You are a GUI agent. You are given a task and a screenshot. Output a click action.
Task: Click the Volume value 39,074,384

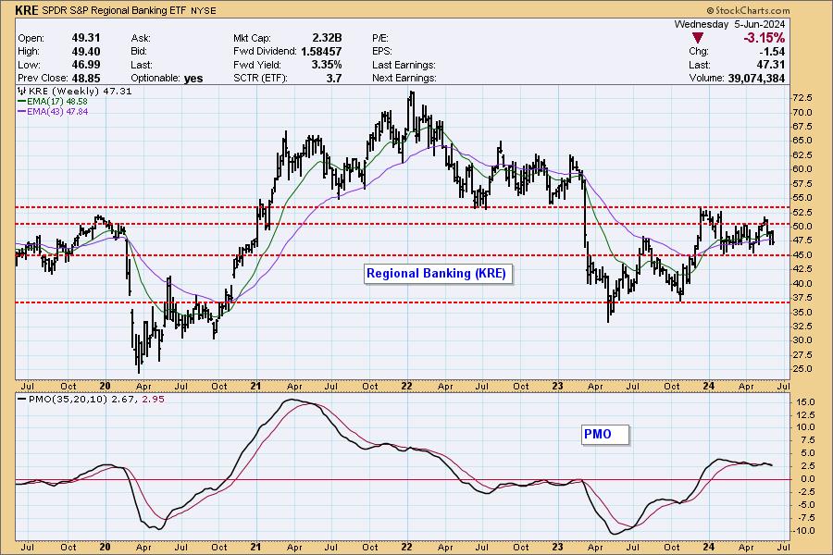click(x=756, y=78)
